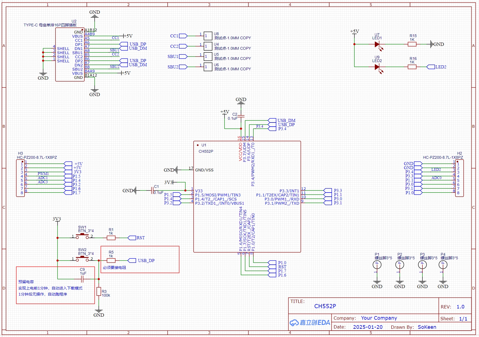The width and height of the screenshot is (479, 337).
Task: Select the LED2 diode symbol
Action: pyautogui.click(x=377, y=67)
